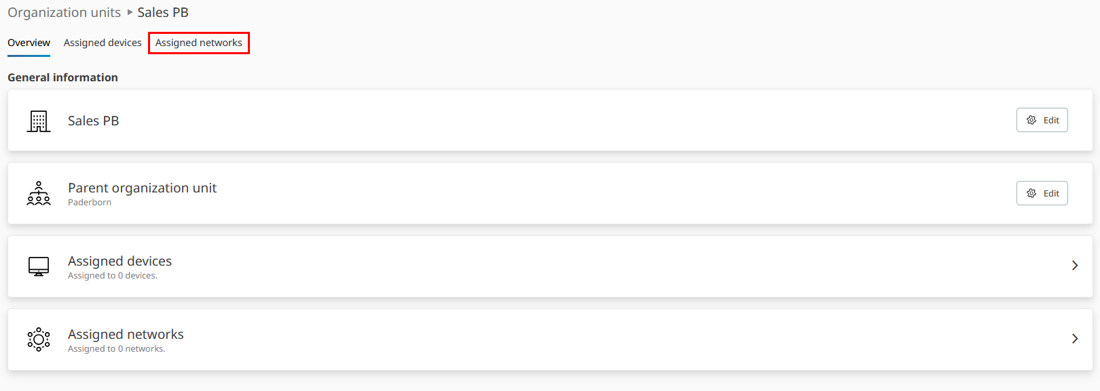This screenshot has height=391, width=1100.
Task: Open the Assigned networks card title
Action: (126, 334)
